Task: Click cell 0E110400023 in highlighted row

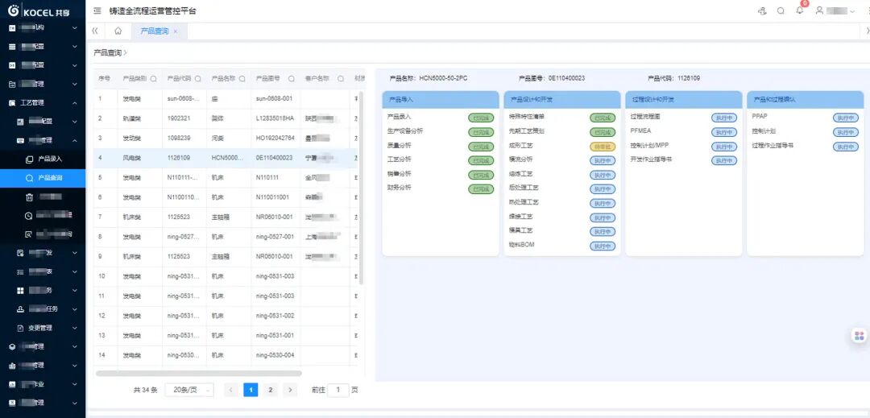Action: coord(274,158)
